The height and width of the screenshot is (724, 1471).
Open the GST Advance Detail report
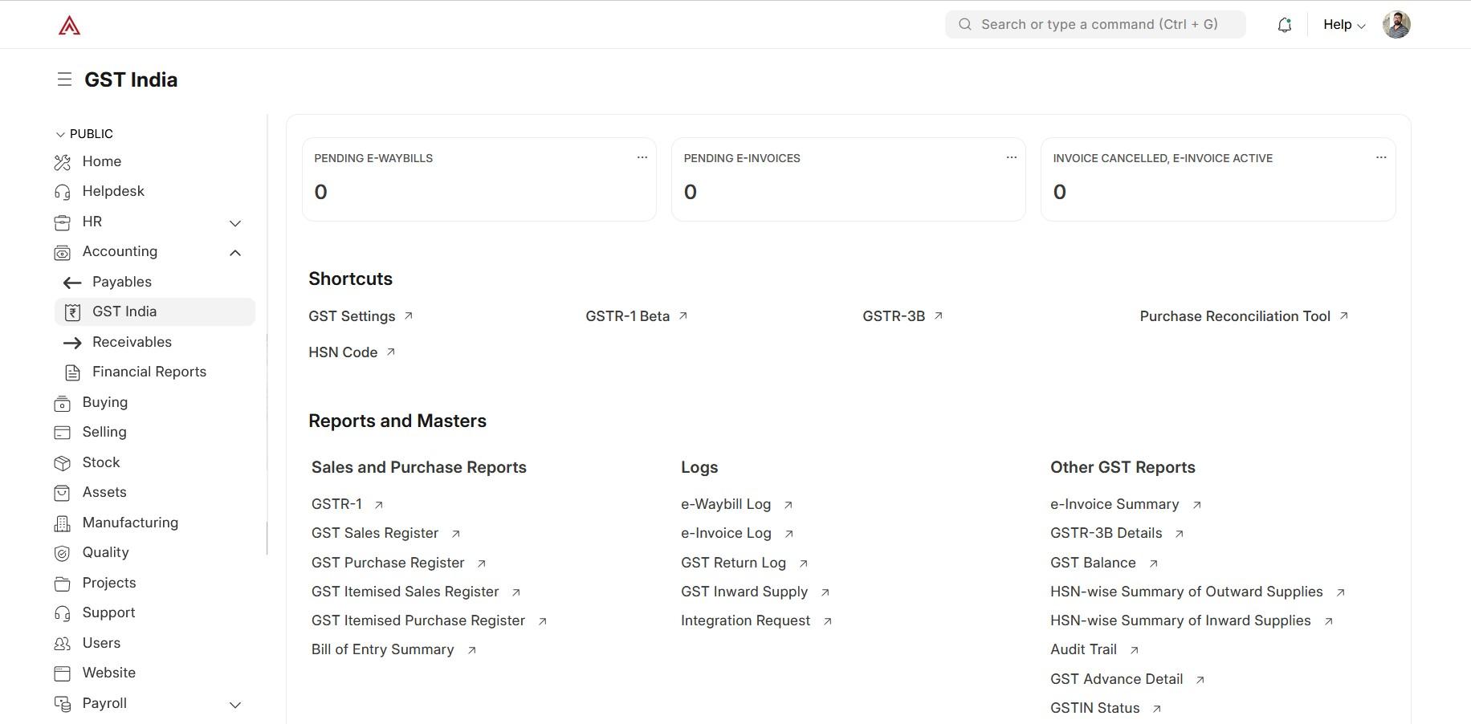point(1127,679)
